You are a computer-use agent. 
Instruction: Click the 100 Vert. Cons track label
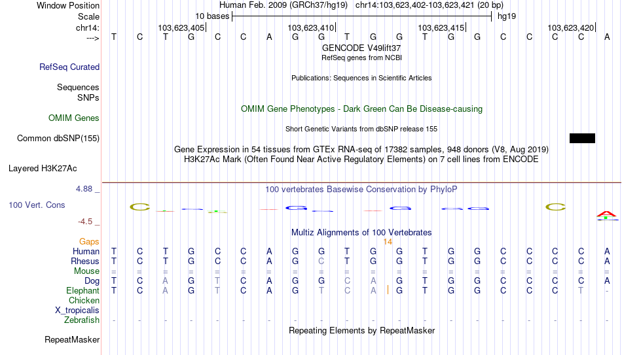(x=37, y=205)
